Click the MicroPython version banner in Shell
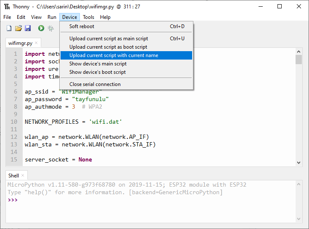The image size is (309, 229). click(x=127, y=185)
